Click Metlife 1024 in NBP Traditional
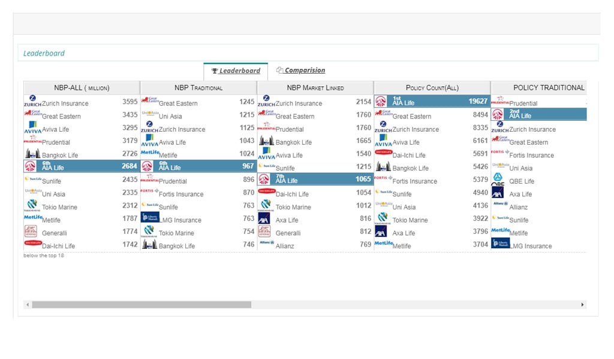The image size is (614, 359). (198, 154)
